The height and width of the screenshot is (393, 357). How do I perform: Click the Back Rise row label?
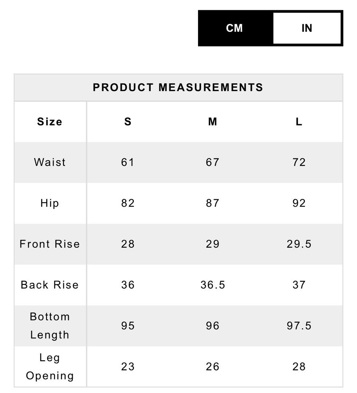(49, 285)
